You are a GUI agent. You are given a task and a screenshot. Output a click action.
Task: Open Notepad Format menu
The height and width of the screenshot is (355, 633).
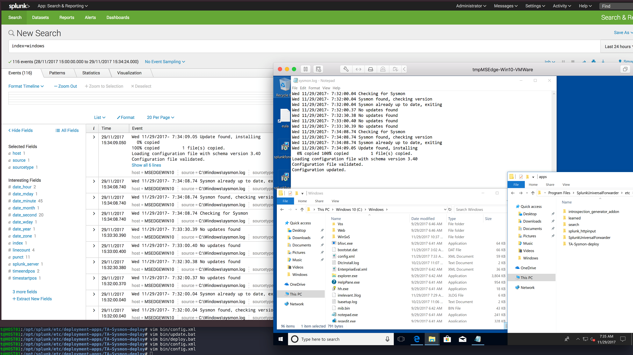(x=314, y=88)
